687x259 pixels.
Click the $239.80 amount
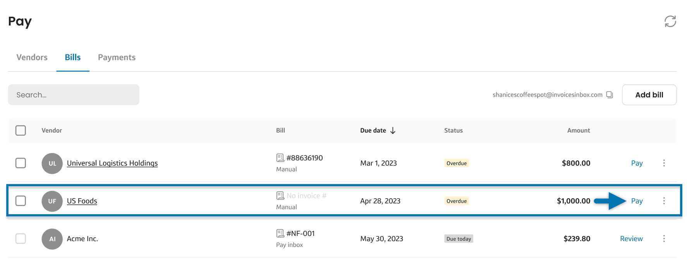point(577,239)
